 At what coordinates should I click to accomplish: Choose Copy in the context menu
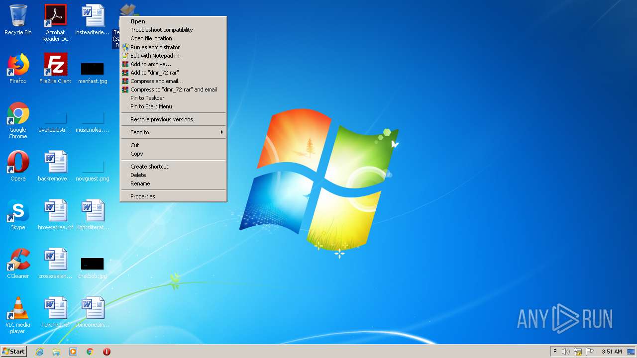click(174, 154)
